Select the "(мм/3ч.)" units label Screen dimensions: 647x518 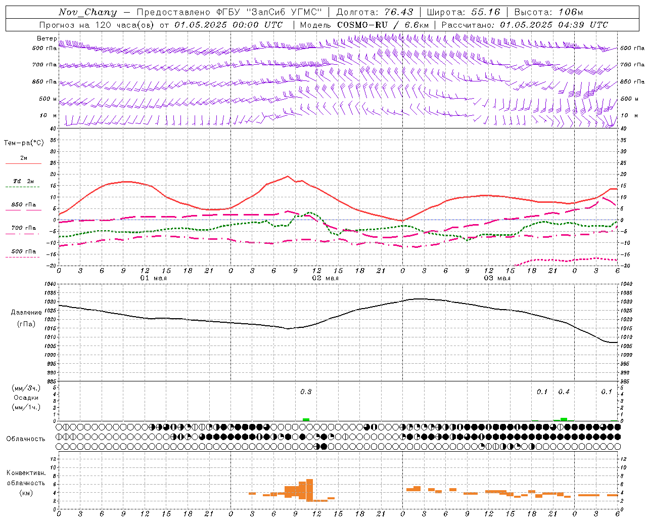26,388
